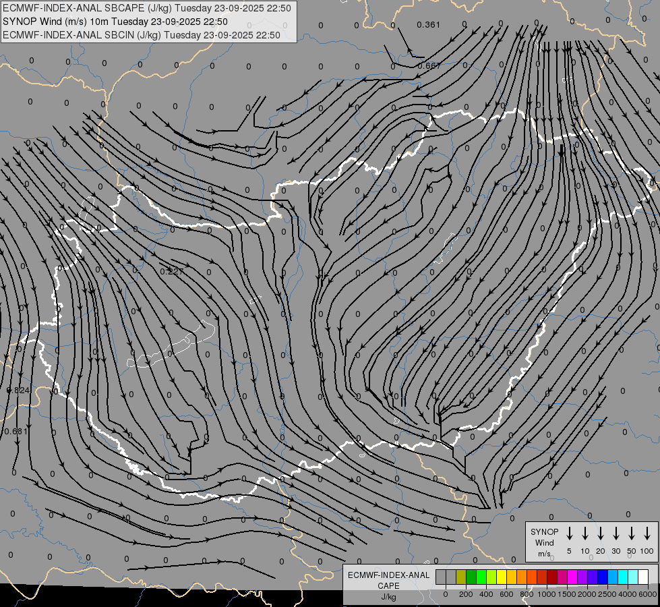Click the 600 tick label on color scale
The width and height of the screenshot is (660, 607).
[x=506, y=594]
